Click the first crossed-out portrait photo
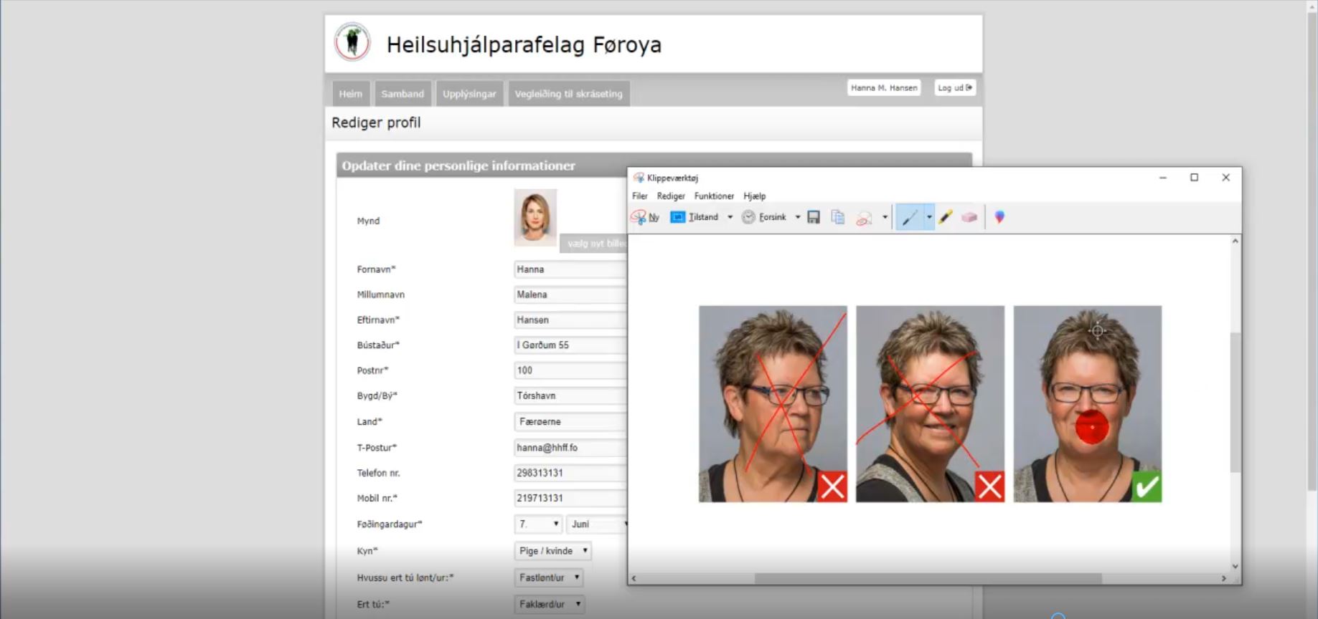1318x619 pixels. (773, 404)
